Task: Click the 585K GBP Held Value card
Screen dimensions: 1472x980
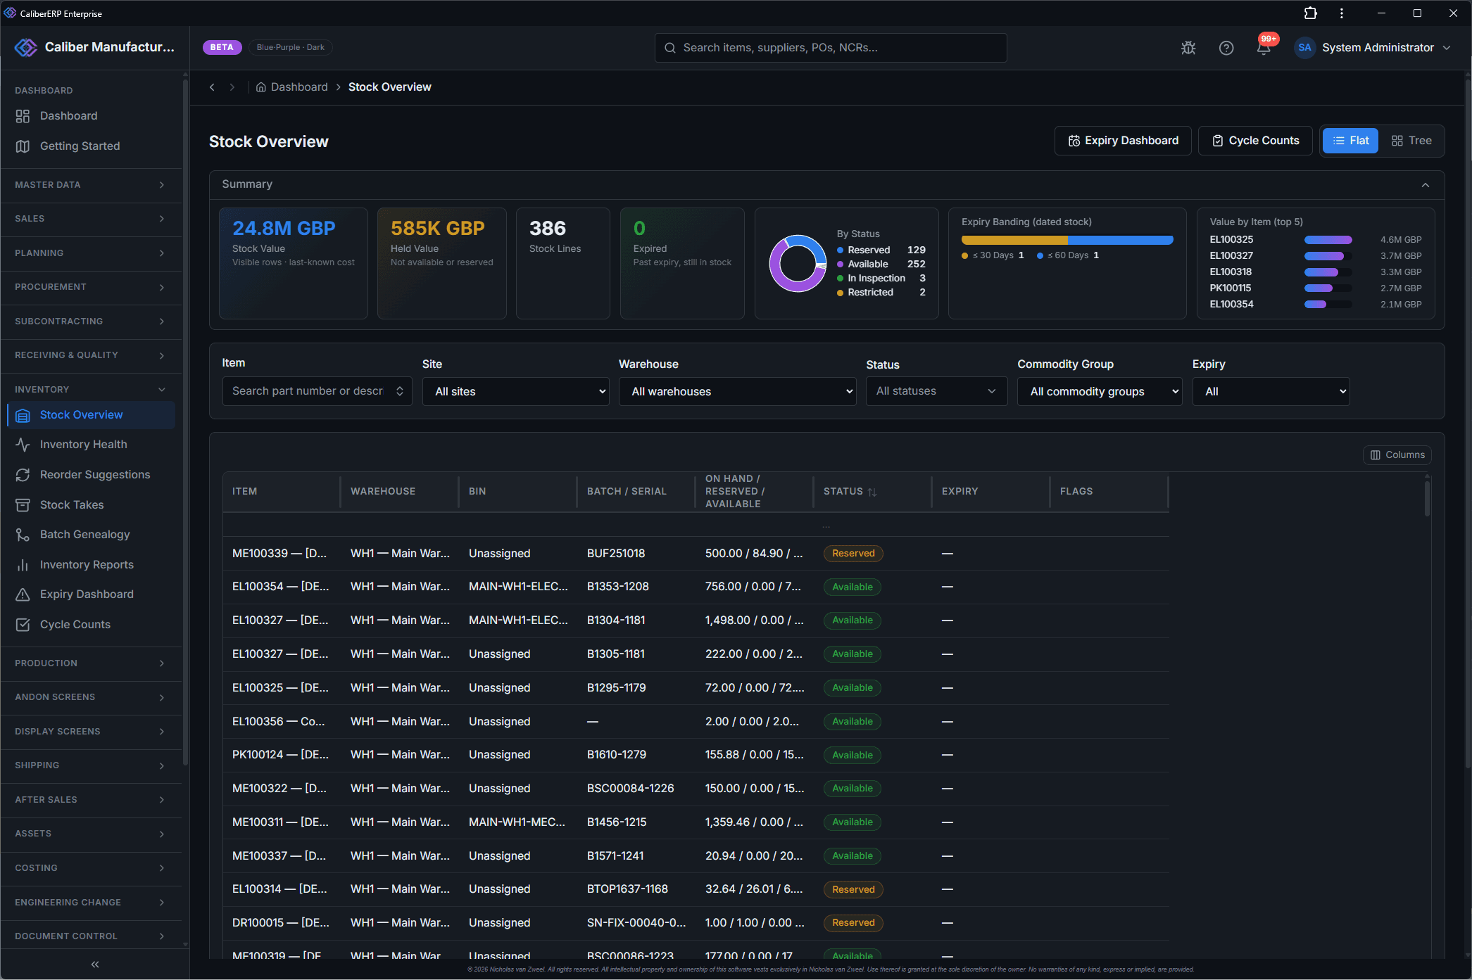Action: coord(441,263)
